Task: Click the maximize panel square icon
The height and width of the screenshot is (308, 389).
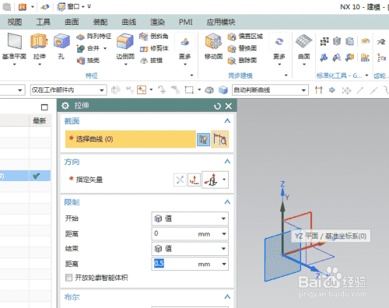Action: click(x=44, y=107)
